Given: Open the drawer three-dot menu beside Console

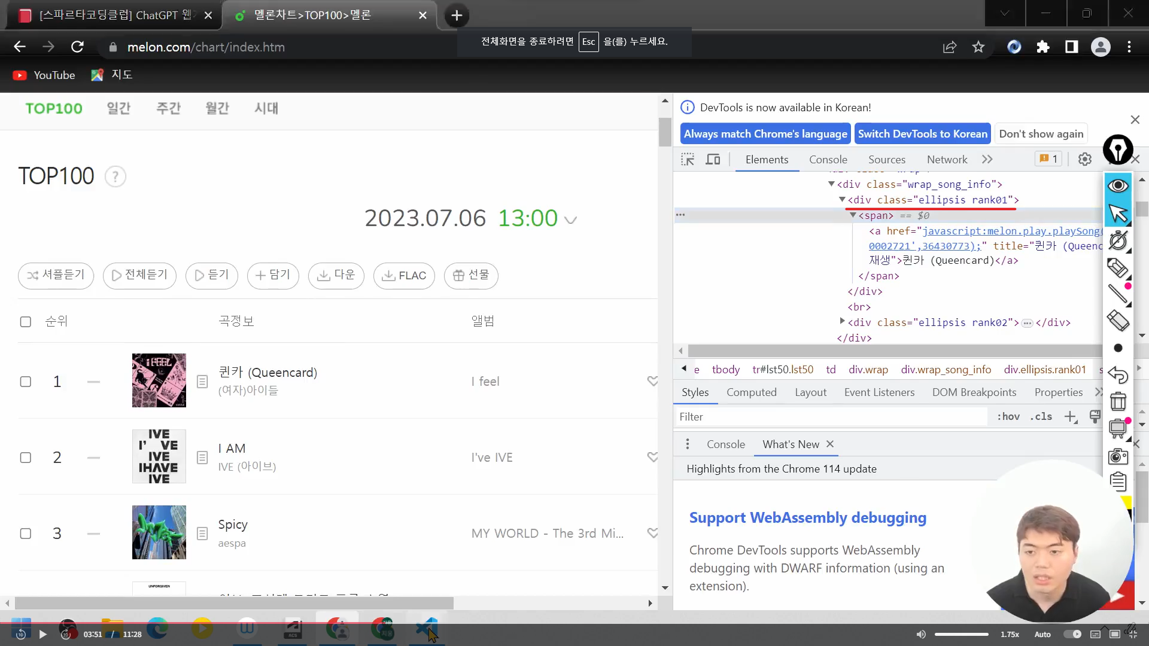Looking at the screenshot, I should [x=688, y=444].
